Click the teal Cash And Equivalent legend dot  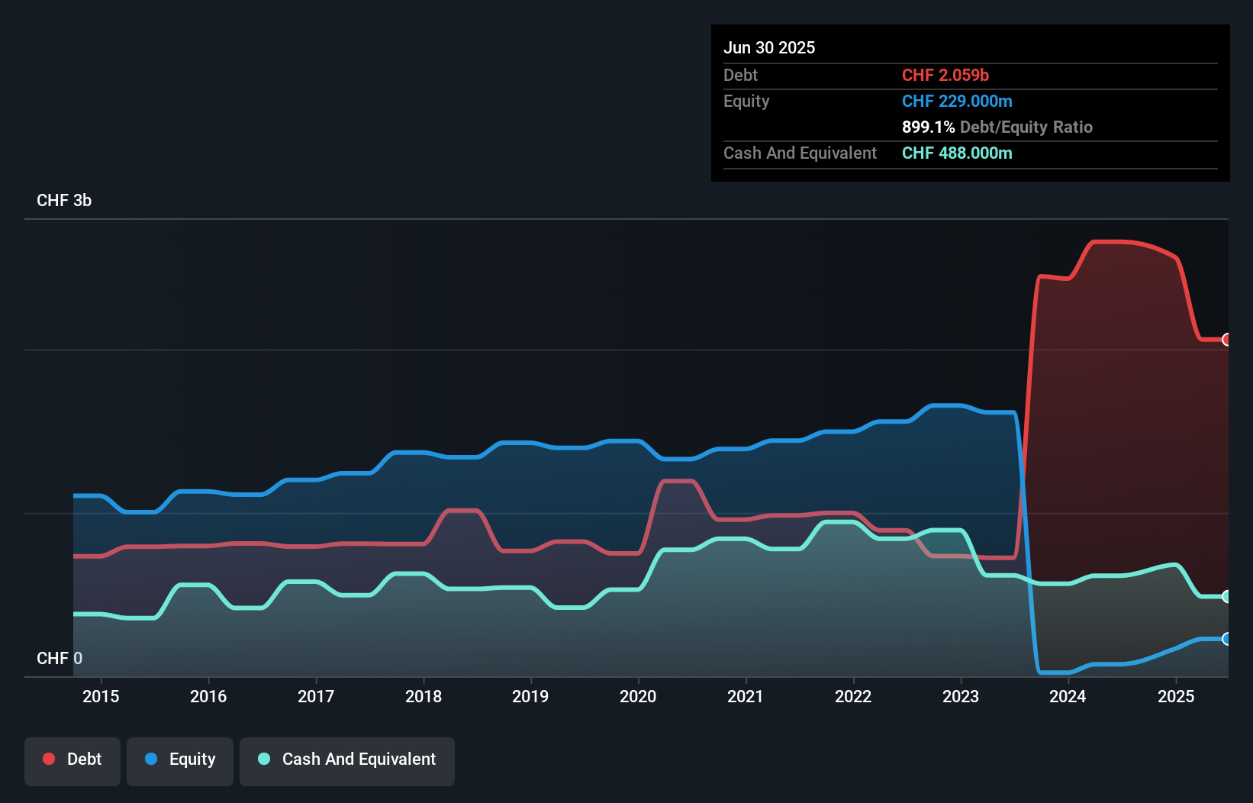tap(263, 759)
